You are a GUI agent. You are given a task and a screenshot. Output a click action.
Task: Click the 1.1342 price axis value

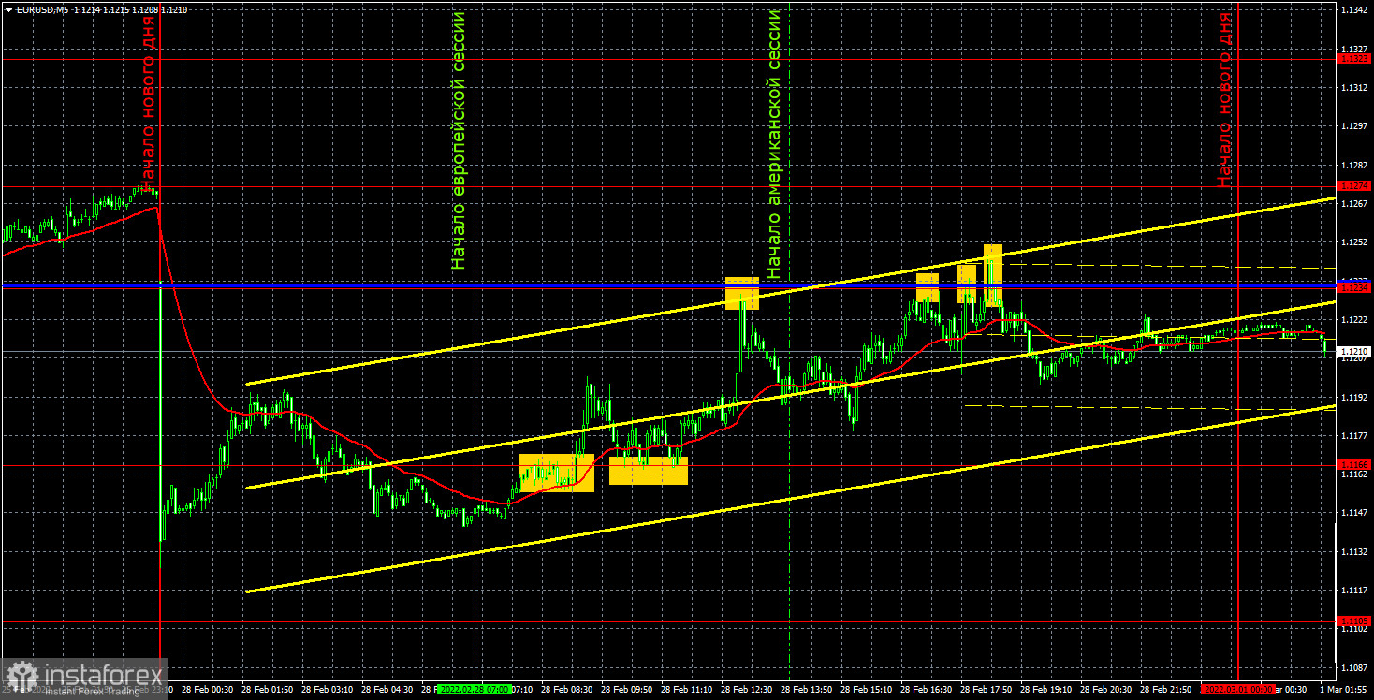click(1354, 9)
